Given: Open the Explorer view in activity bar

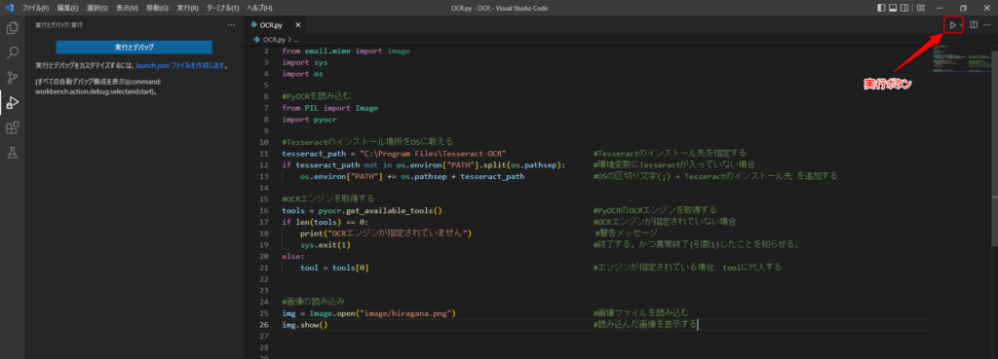Looking at the screenshot, I should (12, 28).
